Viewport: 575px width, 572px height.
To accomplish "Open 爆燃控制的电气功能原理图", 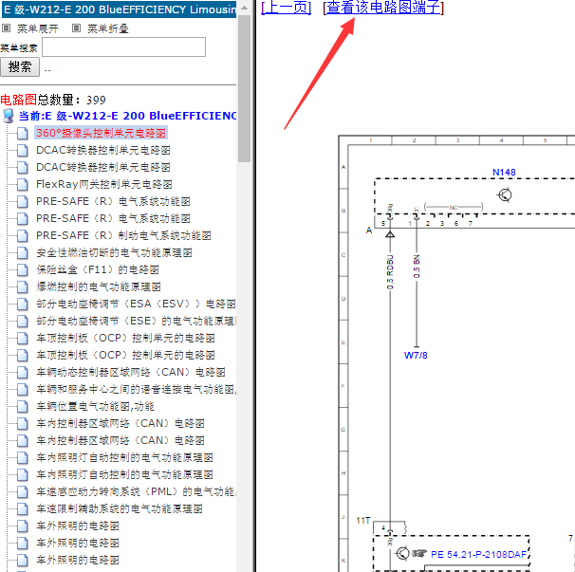I will (x=99, y=286).
